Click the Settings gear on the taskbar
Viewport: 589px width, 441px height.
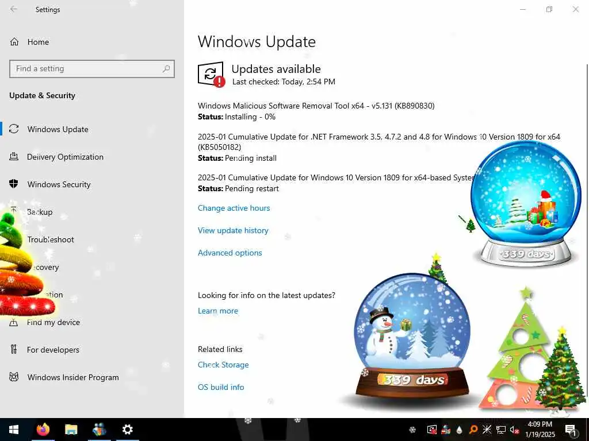[x=127, y=430]
